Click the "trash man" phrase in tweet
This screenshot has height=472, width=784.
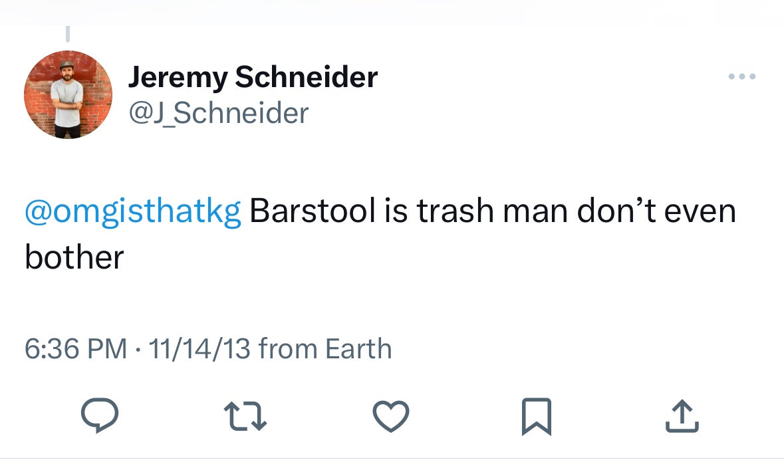pyautogui.click(x=492, y=211)
